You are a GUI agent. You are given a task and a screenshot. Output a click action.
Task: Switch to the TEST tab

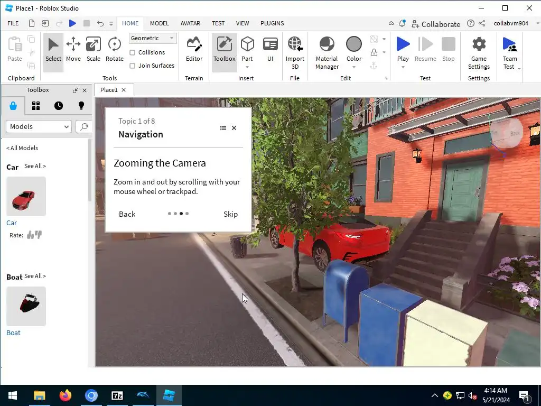pos(218,23)
